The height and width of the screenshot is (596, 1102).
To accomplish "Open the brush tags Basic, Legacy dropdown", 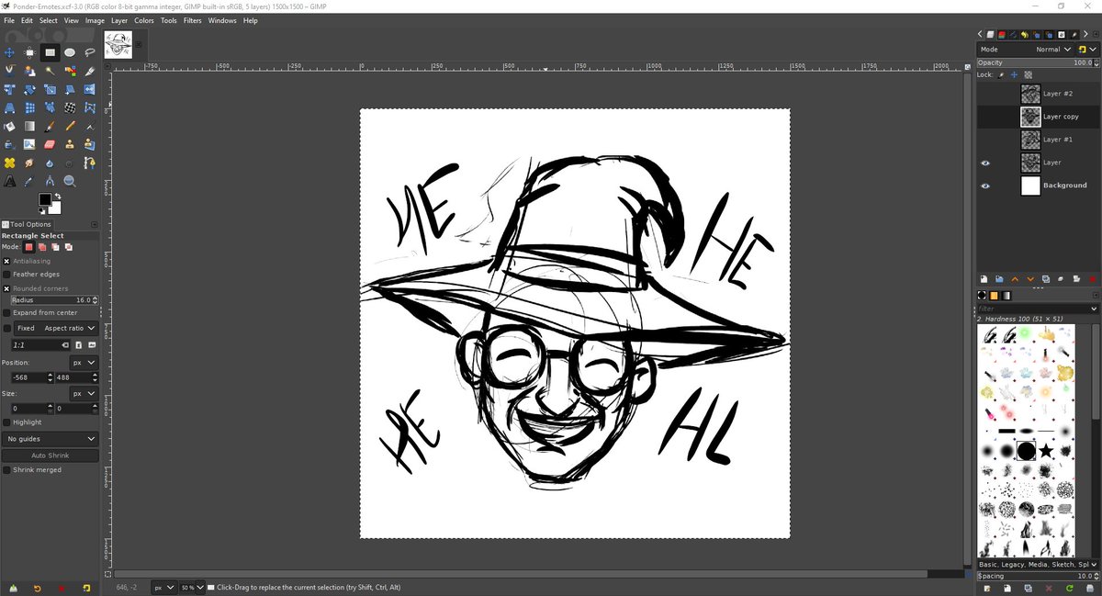I will [1037, 564].
